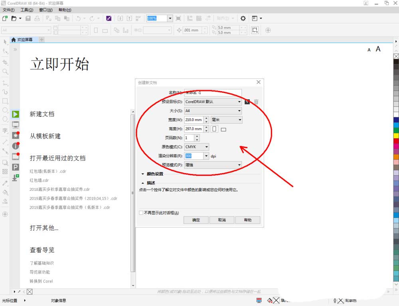Image resolution: width=399 pixels, height=306 pixels.
Task: Select the Zoom tool in toolbox
Action: (5, 72)
